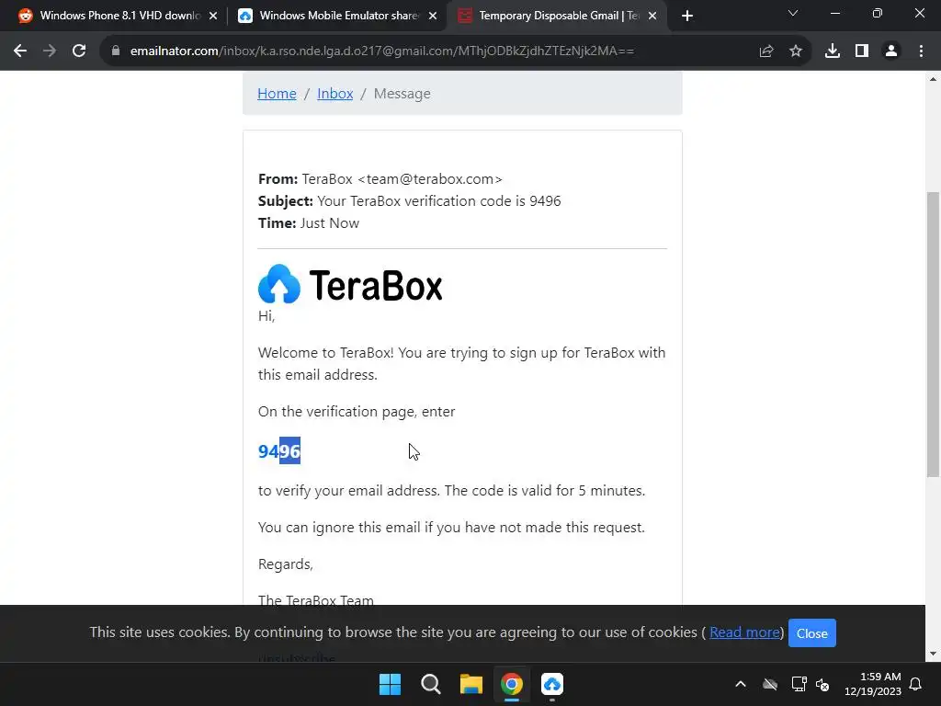Go back using the browser back arrow

tap(20, 51)
